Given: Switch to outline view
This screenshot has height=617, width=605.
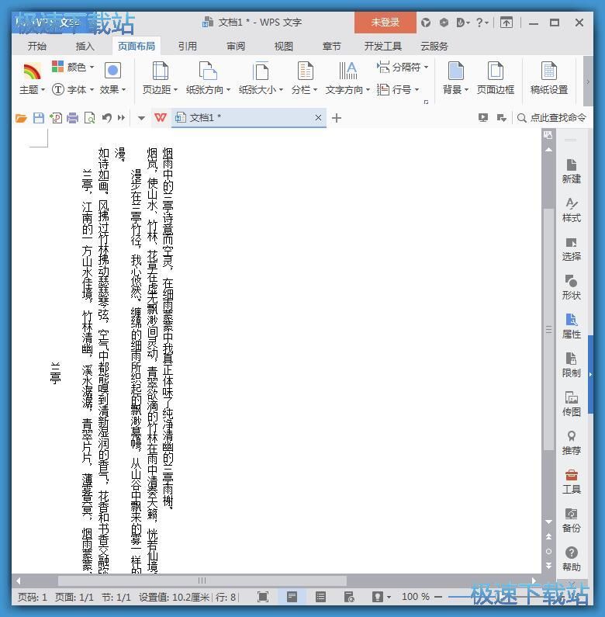Looking at the screenshot, I should click(x=320, y=597).
